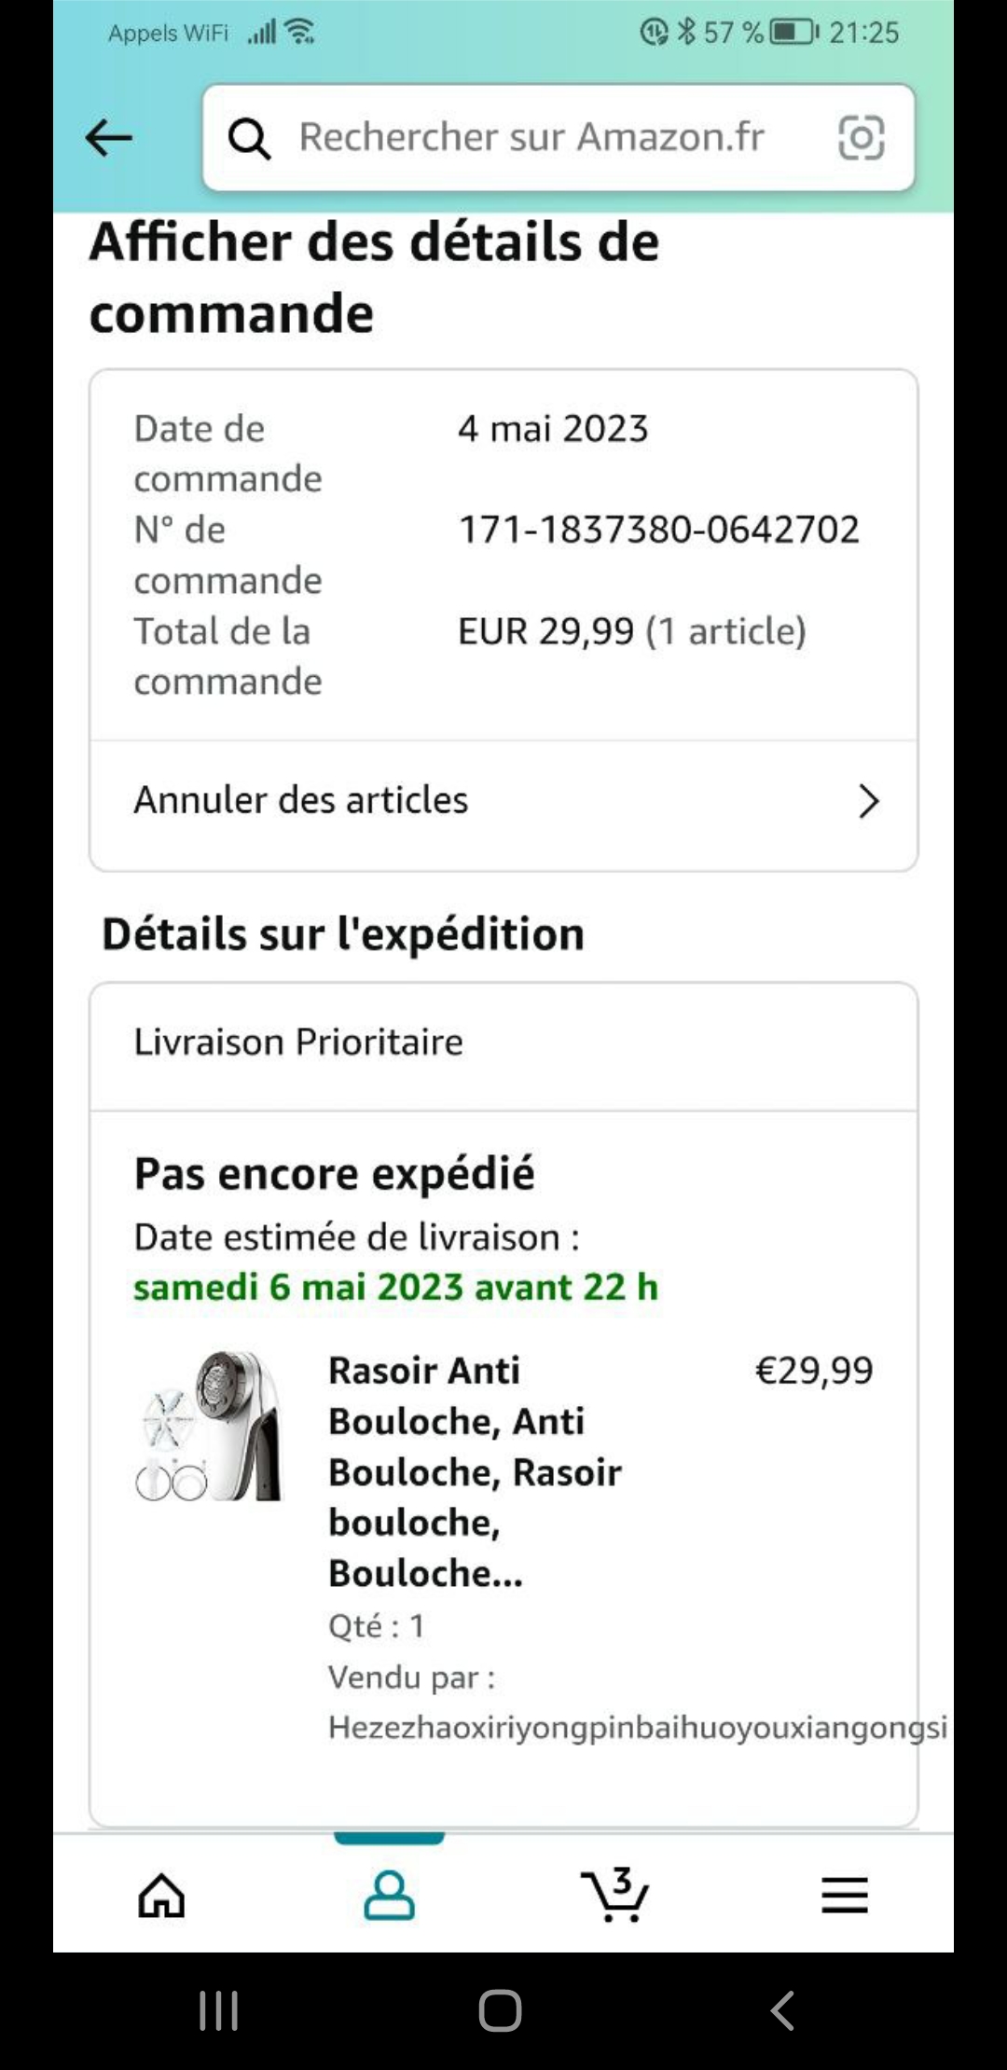Select order number 171-1837380-0642702
Screen dimensions: 1007x2070
[658, 530]
